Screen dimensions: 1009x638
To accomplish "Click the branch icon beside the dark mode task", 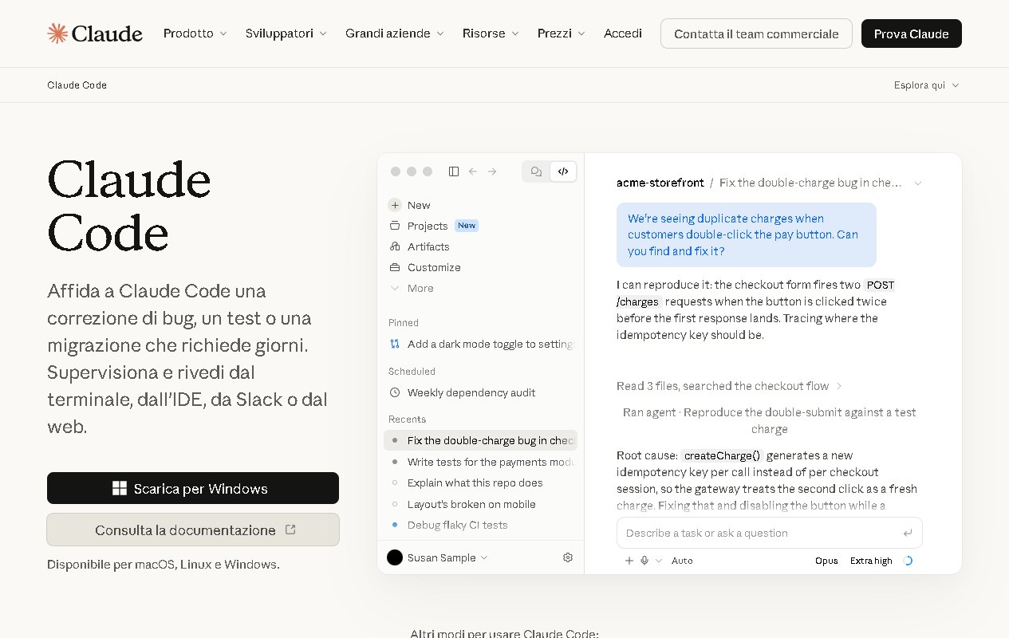I will pyautogui.click(x=395, y=344).
